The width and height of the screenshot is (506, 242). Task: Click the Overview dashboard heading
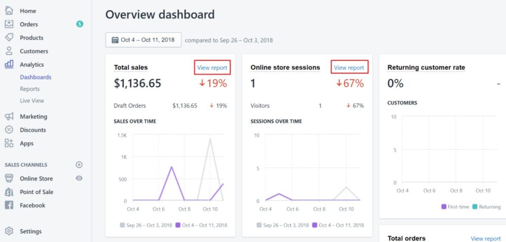coord(160,15)
